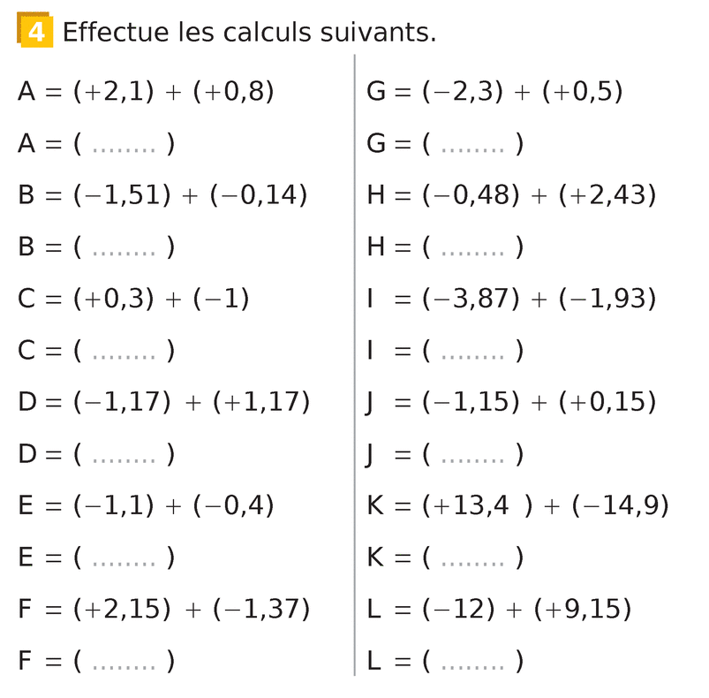Focus the answer blank for L
709x698 pixels.
[x=472, y=662]
